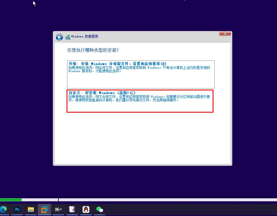Click the blue back arrow button
The height and width of the screenshot is (216, 277).
(59, 37)
